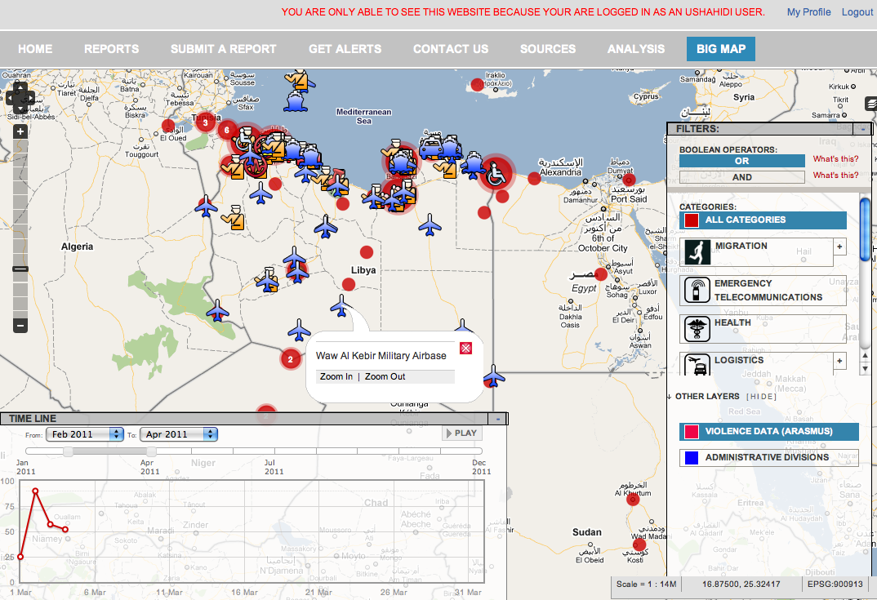The image size is (877, 600).
Task: Select the Health caduceus category icon
Action: tap(696, 329)
